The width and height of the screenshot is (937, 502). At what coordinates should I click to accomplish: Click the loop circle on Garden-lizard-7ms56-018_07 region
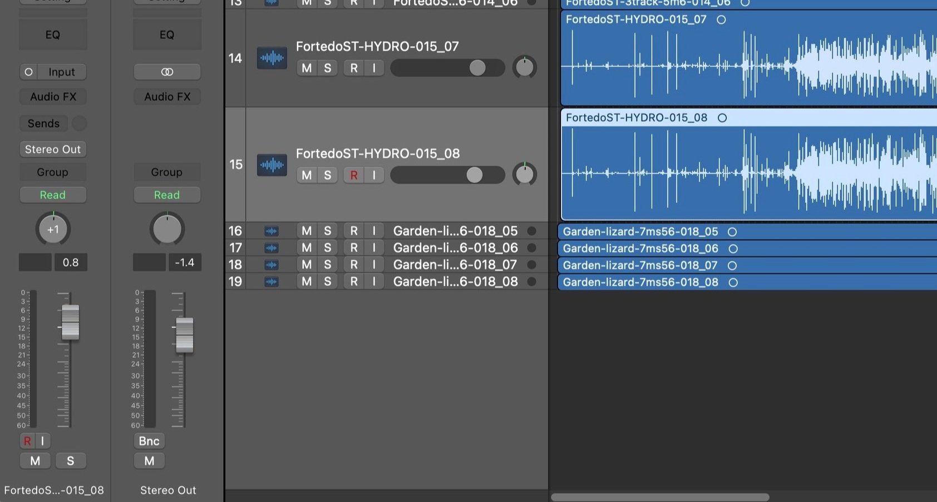click(732, 266)
